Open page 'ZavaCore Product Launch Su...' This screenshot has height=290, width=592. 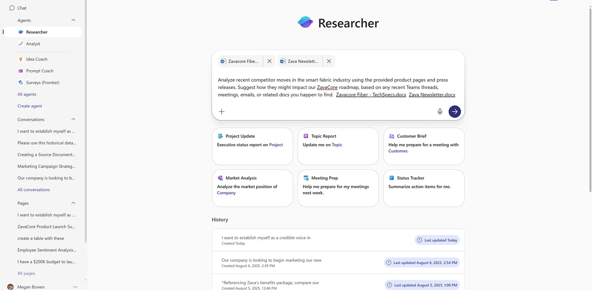46,226
